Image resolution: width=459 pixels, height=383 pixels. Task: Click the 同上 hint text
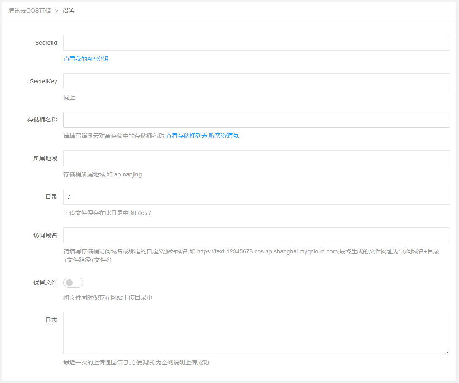[69, 97]
